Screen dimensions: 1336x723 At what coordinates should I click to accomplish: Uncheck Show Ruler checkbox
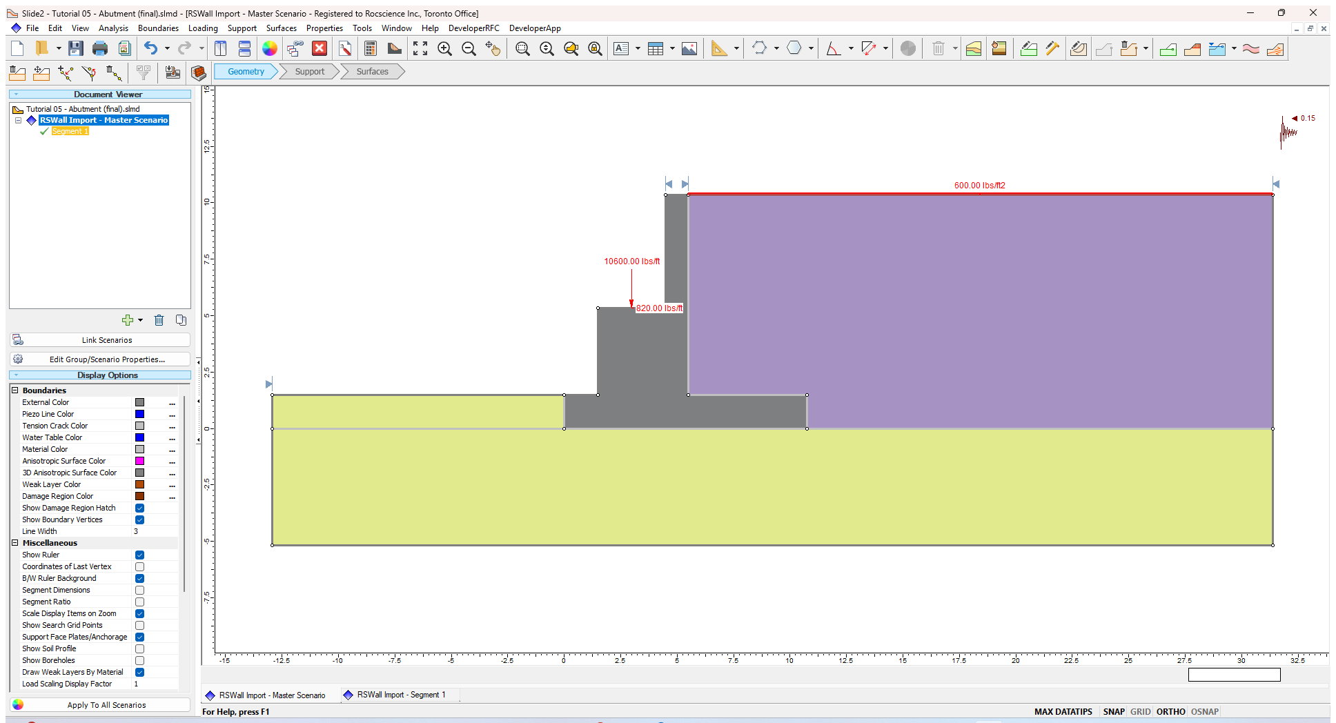(139, 555)
